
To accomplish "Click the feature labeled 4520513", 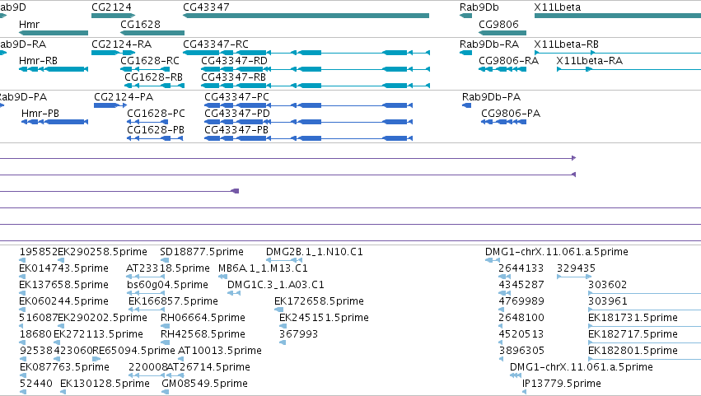I will [x=521, y=334].
